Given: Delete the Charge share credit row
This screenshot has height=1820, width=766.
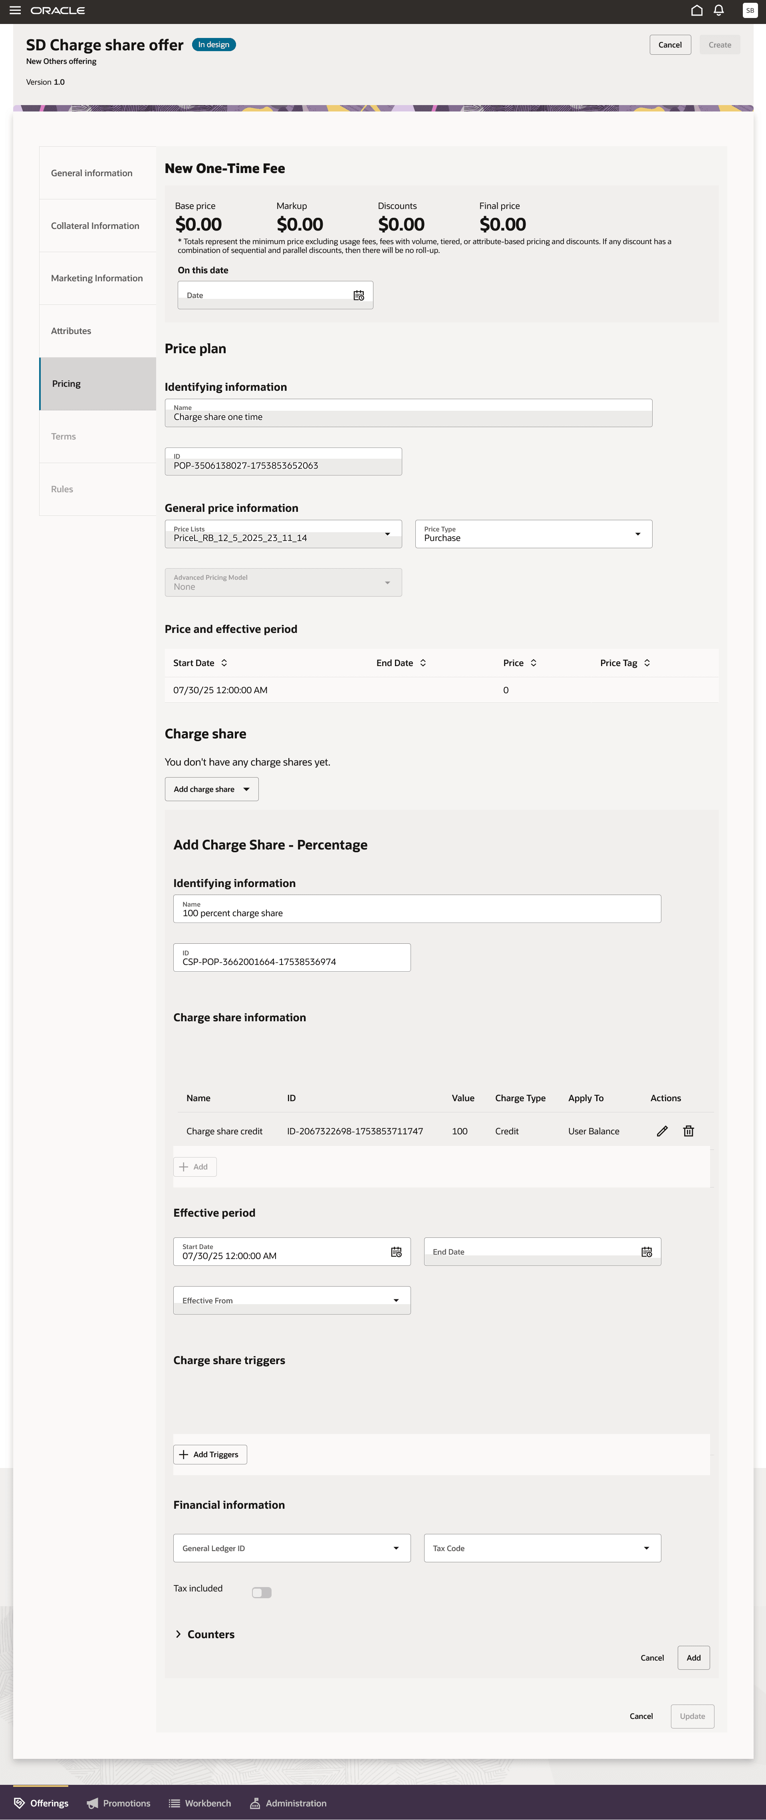Looking at the screenshot, I should pos(689,1131).
